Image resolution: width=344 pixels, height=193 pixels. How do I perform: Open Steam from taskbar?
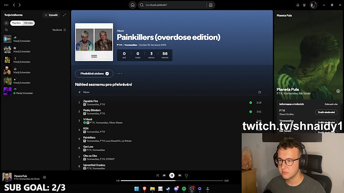(x=168, y=189)
